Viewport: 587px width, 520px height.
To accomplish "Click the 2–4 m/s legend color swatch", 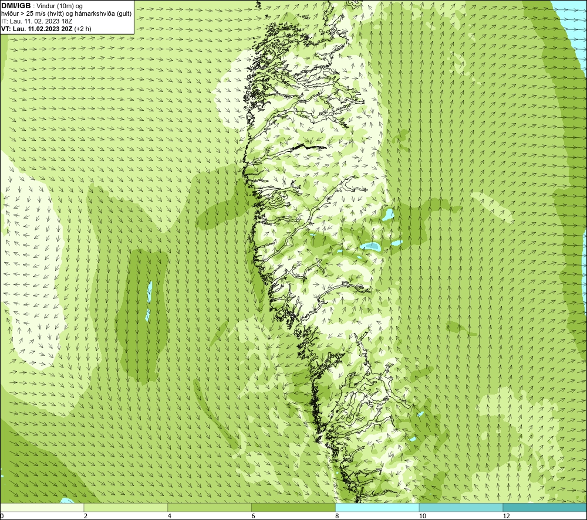I will 126,508.
